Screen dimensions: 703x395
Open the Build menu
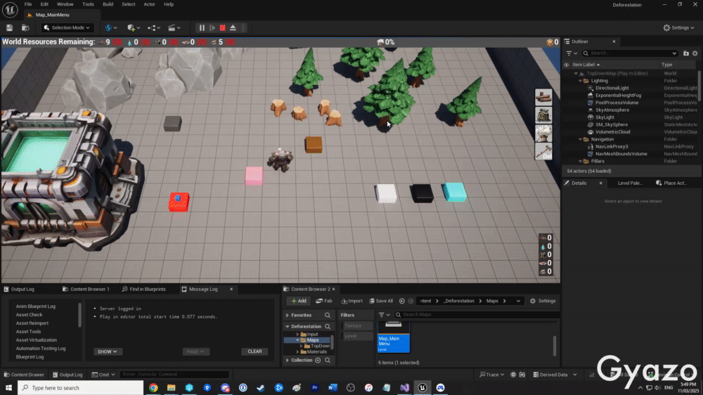(x=108, y=4)
